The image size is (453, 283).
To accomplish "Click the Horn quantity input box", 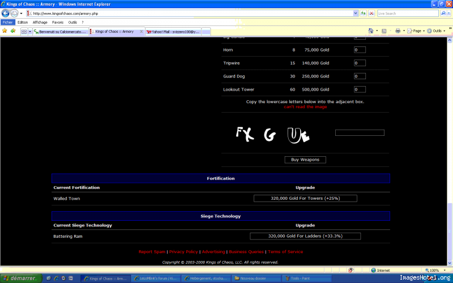I will [x=360, y=50].
